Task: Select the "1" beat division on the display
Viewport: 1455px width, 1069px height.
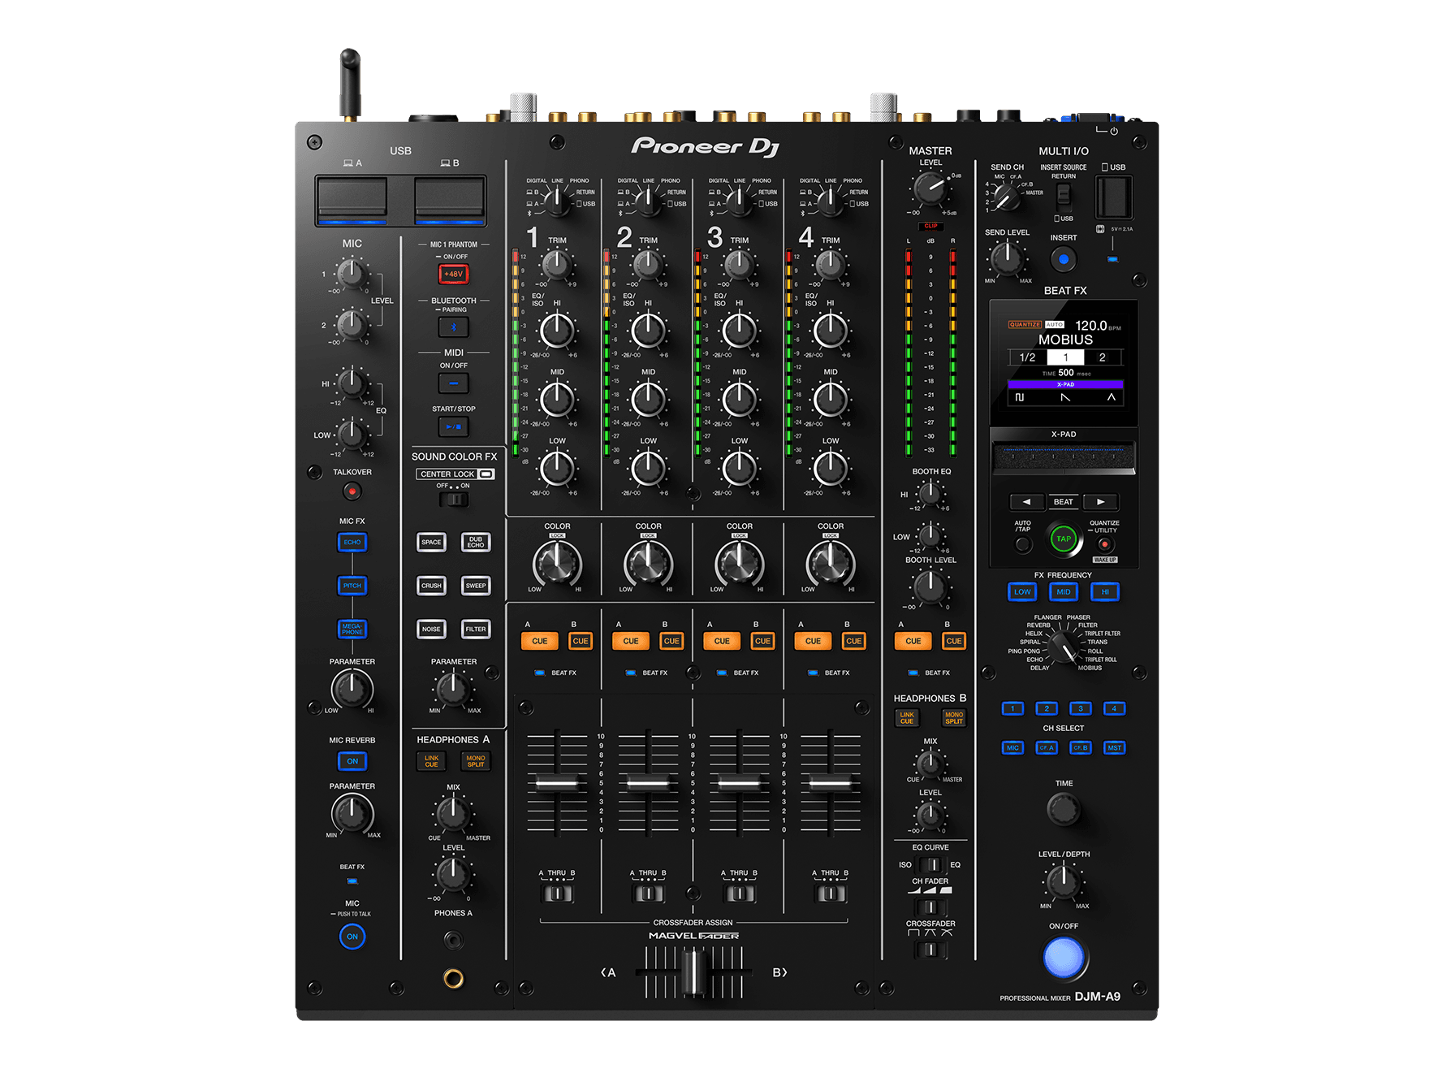Action: pos(1065,357)
